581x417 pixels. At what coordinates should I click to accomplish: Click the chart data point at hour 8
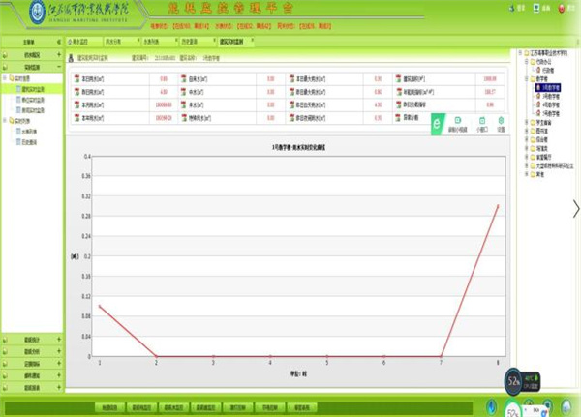(498, 205)
